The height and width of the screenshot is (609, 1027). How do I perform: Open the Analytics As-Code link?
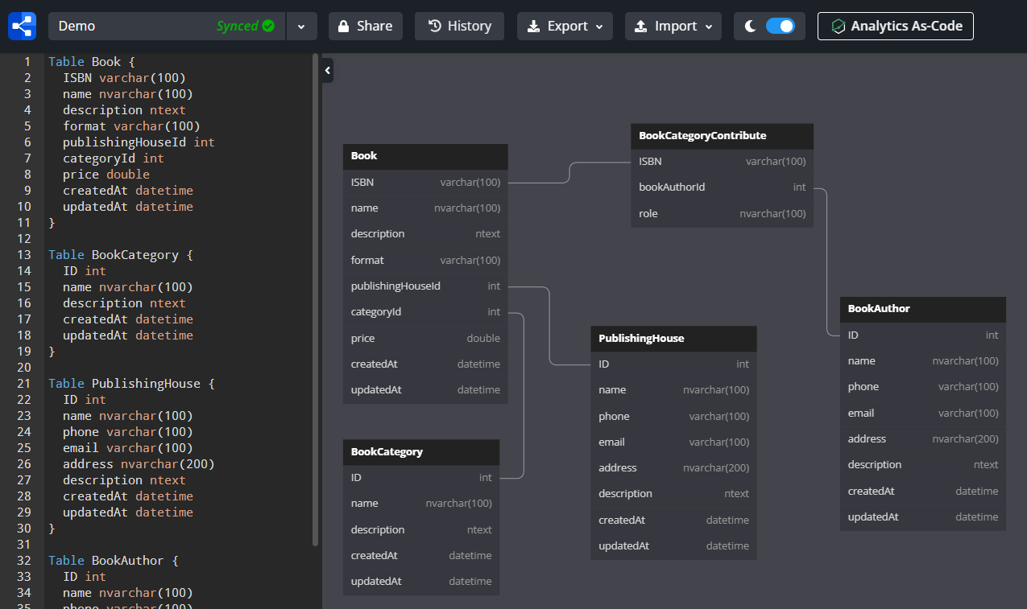895,26
